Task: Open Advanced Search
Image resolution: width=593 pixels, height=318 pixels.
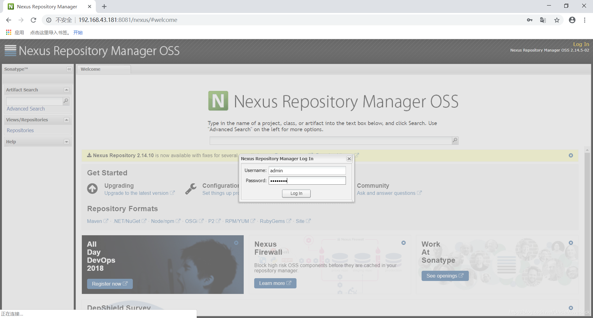Action: 26,109
